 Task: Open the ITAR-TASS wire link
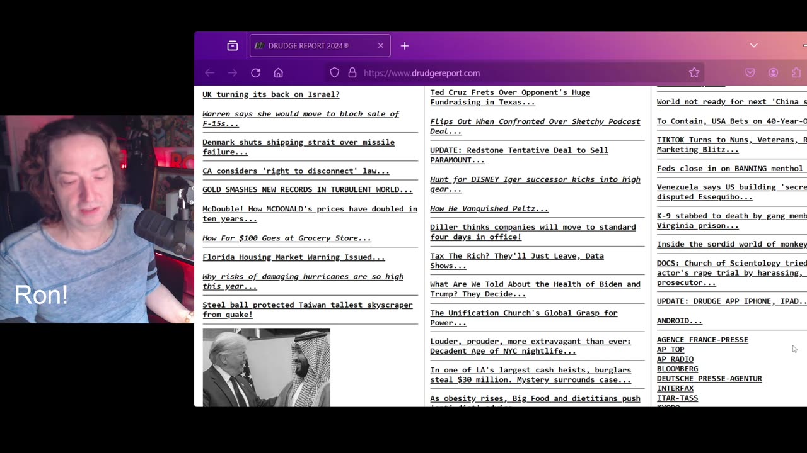(x=678, y=398)
